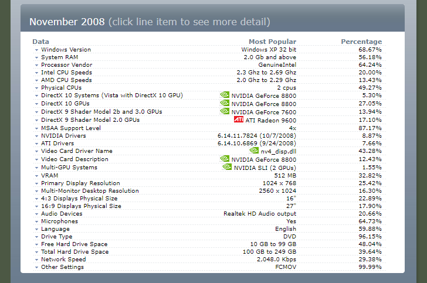Click the 512 MB value
This screenshot has height=283, width=427.
[285, 176]
